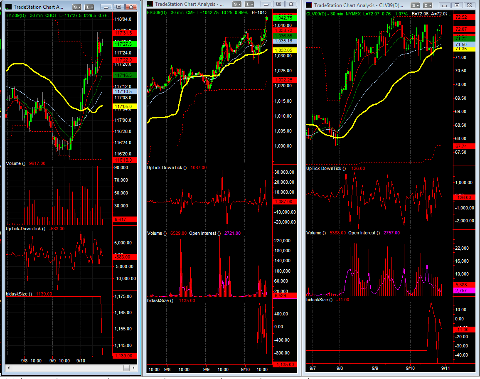Minimize the ESU09 chart window
This screenshot has height=379, width=480.
(266, 4)
